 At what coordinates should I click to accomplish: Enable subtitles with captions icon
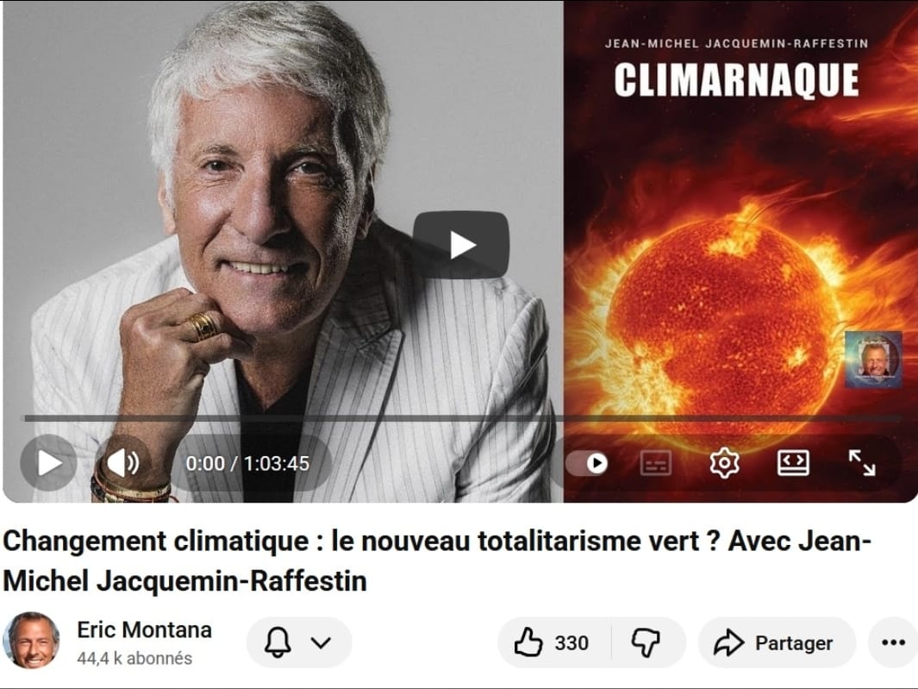[656, 463]
